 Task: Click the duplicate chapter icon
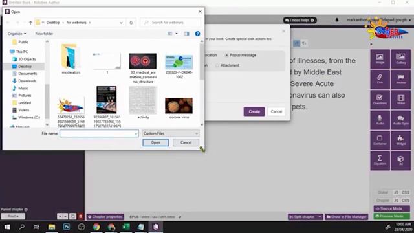72,216
